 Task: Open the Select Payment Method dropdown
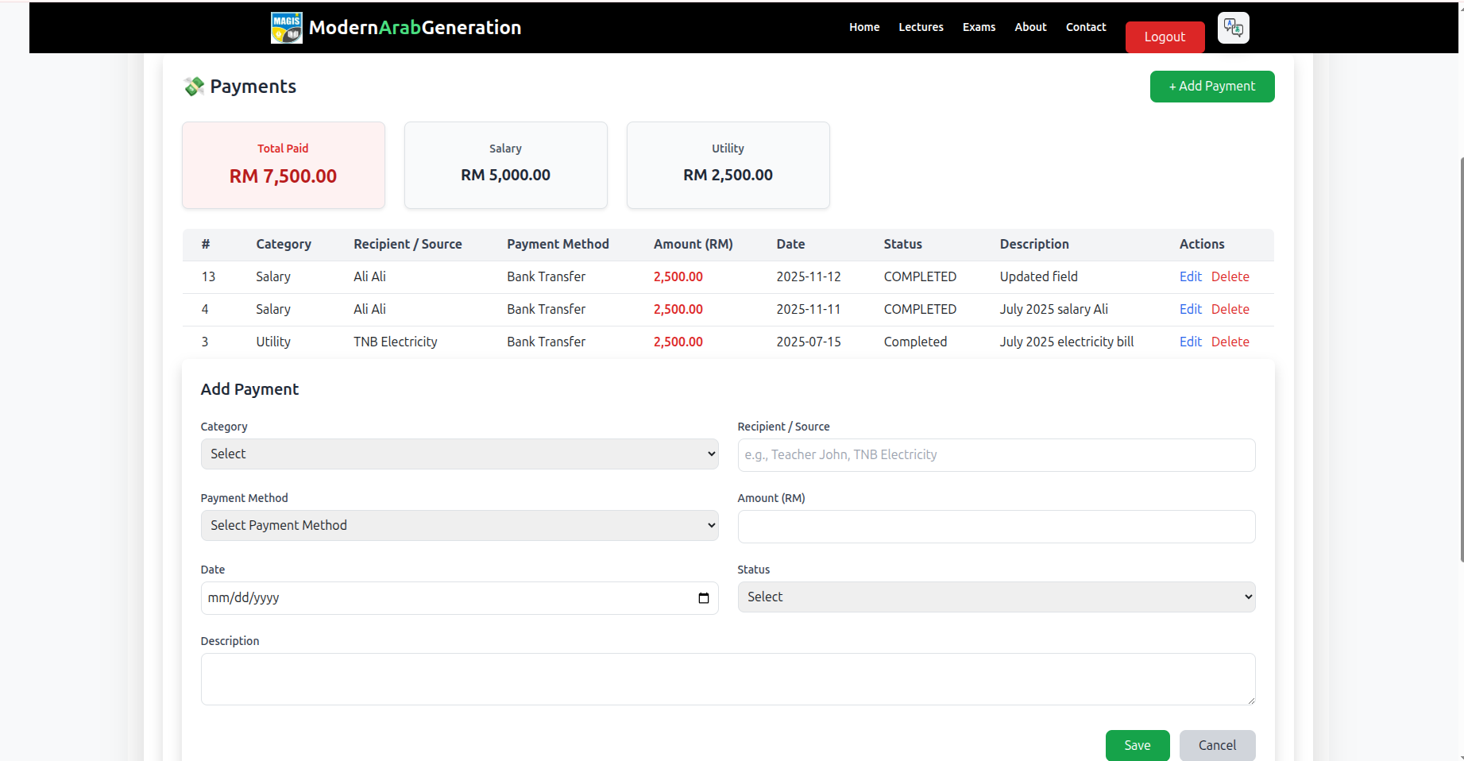[459, 526]
